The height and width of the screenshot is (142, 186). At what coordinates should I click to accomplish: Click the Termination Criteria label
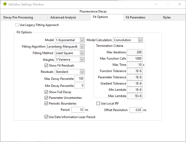(109, 46)
